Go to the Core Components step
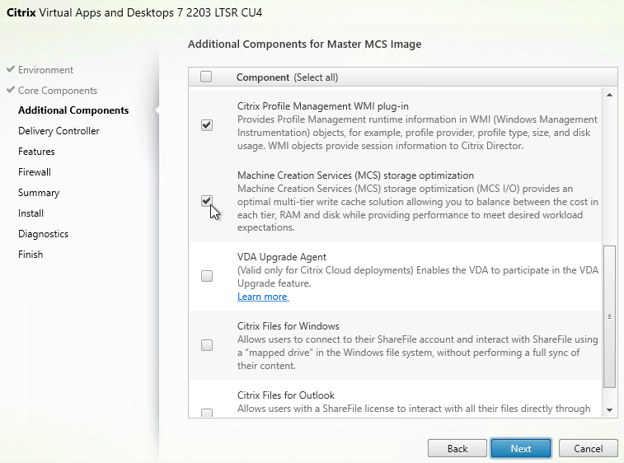Screen dimensions: 624x463 pos(58,91)
